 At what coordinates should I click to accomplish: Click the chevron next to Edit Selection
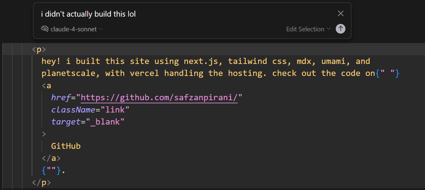point(329,29)
